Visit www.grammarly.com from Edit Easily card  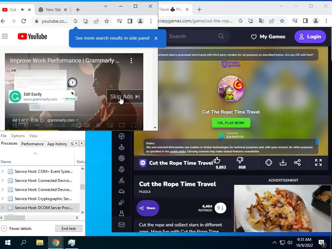[41, 99]
